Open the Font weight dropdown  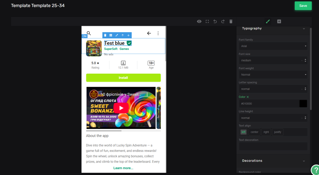[x=273, y=75]
